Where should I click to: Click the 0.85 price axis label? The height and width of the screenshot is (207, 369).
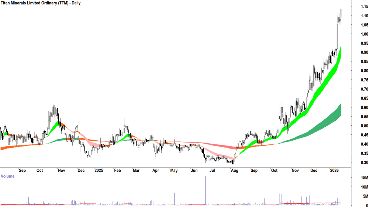[364, 62]
